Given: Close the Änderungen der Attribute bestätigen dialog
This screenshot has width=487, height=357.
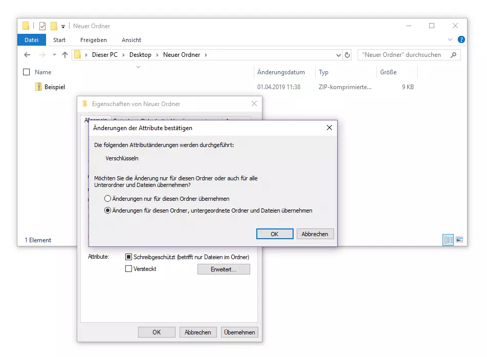Looking at the screenshot, I should click(x=329, y=128).
